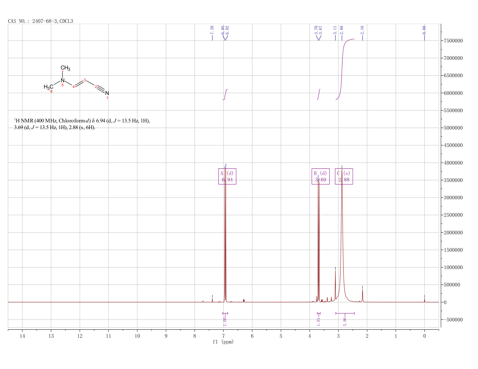
Task: Click the CH3 group labeled 7 in structure
Action: pyautogui.click(x=65, y=68)
